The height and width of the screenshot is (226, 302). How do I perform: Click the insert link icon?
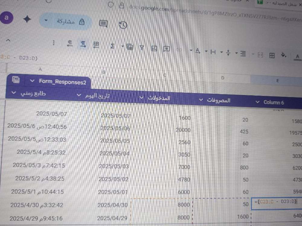coord(179,50)
